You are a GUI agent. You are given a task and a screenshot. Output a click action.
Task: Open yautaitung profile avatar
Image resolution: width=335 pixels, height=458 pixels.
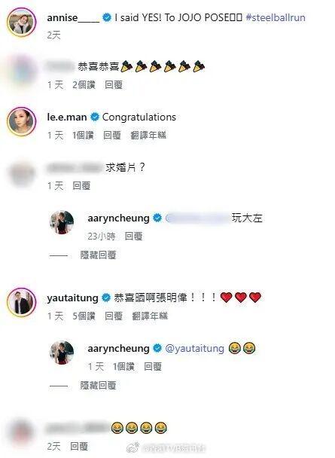pos(22,302)
